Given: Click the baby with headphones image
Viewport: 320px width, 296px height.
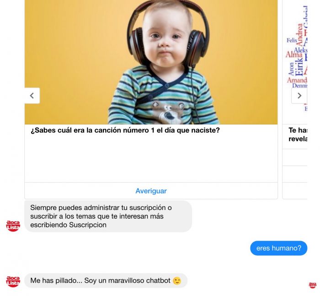Looking at the screenshot, I should 151,62.
